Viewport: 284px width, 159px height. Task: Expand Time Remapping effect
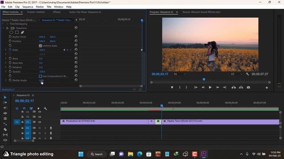point(3,24)
